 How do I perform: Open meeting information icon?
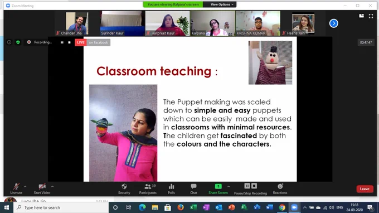pyautogui.click(x=9, y=42)
